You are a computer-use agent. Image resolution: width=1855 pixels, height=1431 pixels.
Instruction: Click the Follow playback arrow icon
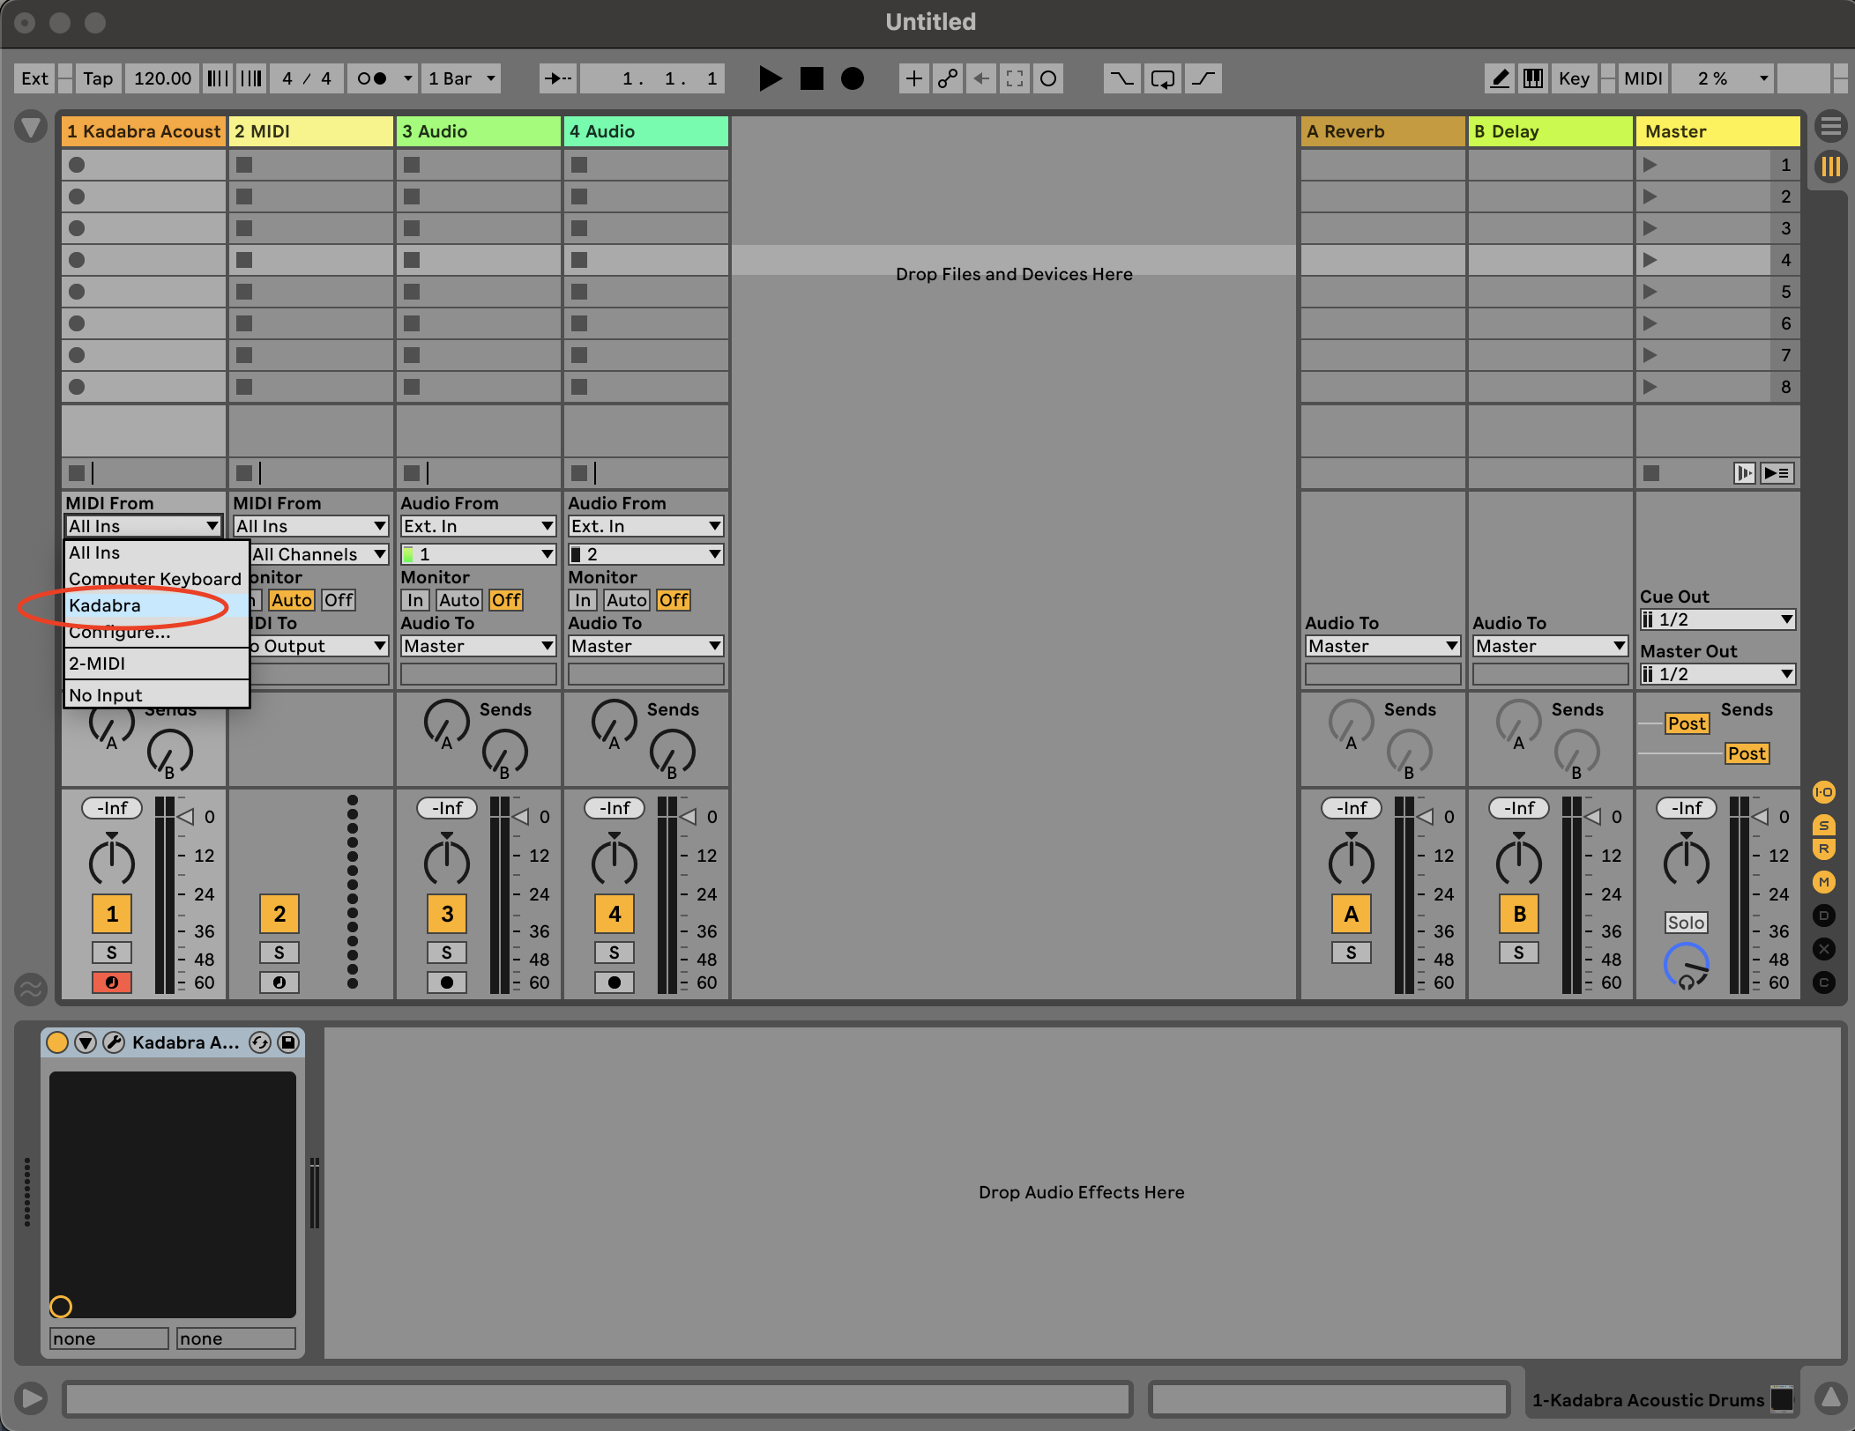[x=558, y=78]
